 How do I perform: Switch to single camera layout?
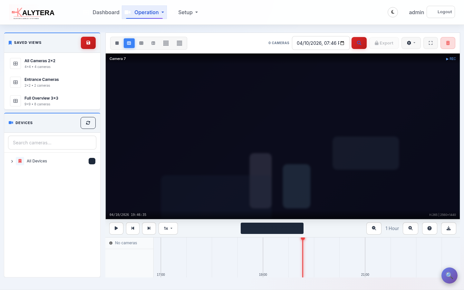117,43
